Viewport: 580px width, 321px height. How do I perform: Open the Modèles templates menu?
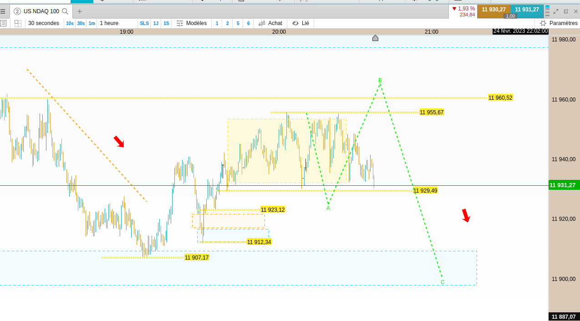click(x=192, y=23)
